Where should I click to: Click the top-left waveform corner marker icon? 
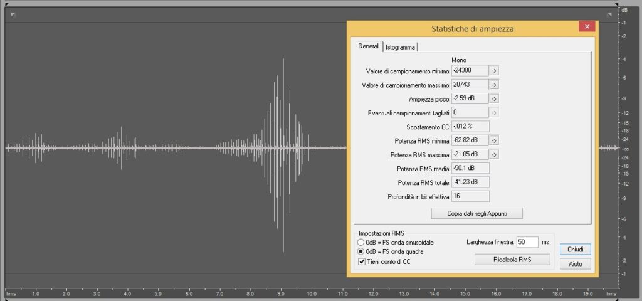(x=13, y=15)
